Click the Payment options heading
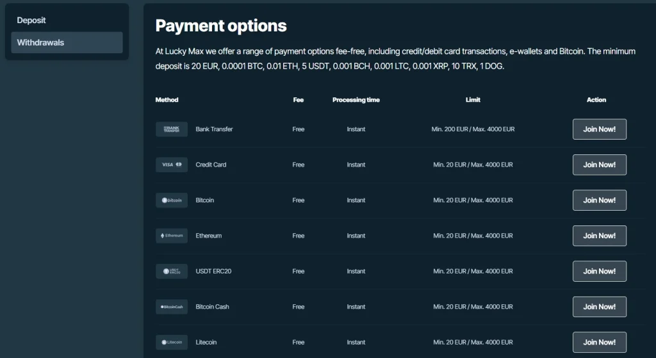Image resolution: width=656 pixels, height=358 pixels. tap(221, 26)
